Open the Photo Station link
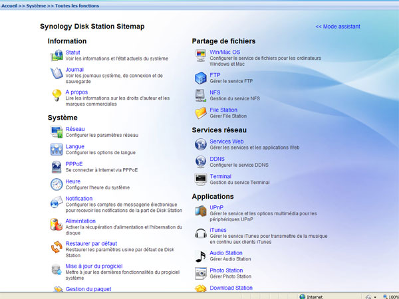 226,270
